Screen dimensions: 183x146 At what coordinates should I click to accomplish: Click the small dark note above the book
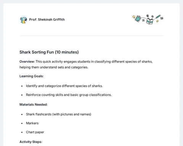tap(148, 16)
